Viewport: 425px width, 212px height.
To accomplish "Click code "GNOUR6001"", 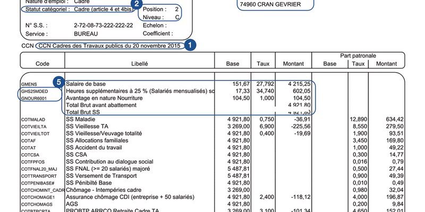I will click(34, 99).
